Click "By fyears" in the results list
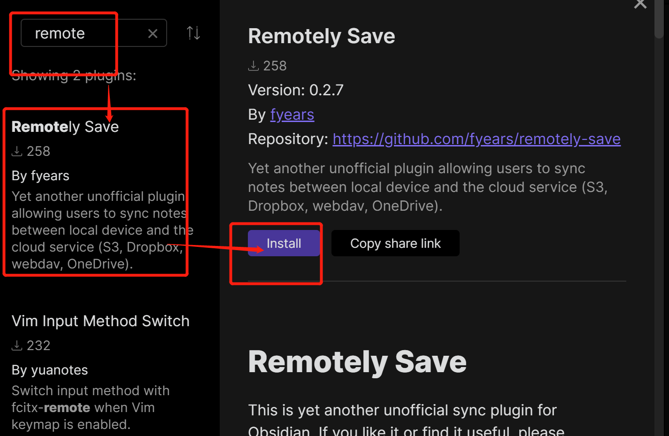This screenshot has width=669, height=436. point(40,176)
